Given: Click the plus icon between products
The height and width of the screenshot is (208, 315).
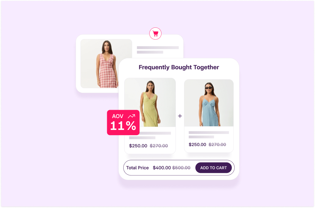Looking at the screenshot, I should (180, 116).
